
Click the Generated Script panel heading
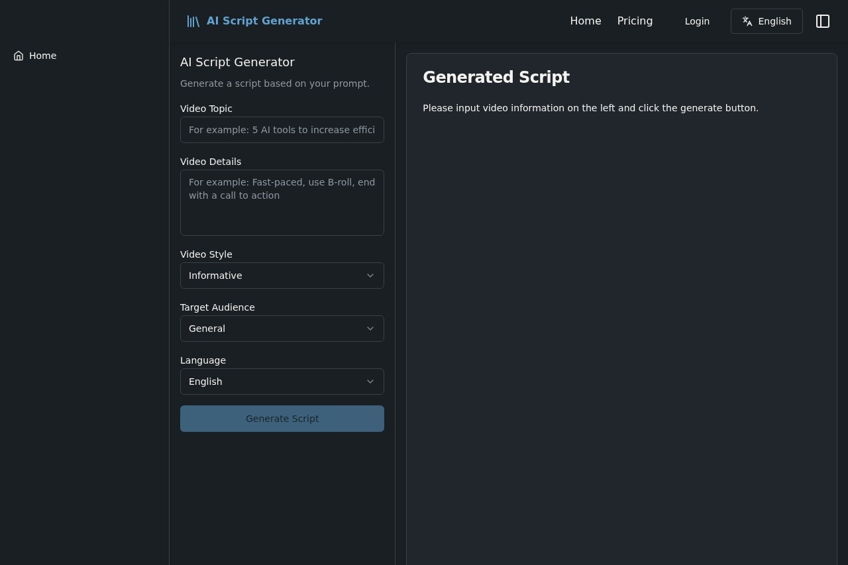pyautogui.click(x=496, y=77)
